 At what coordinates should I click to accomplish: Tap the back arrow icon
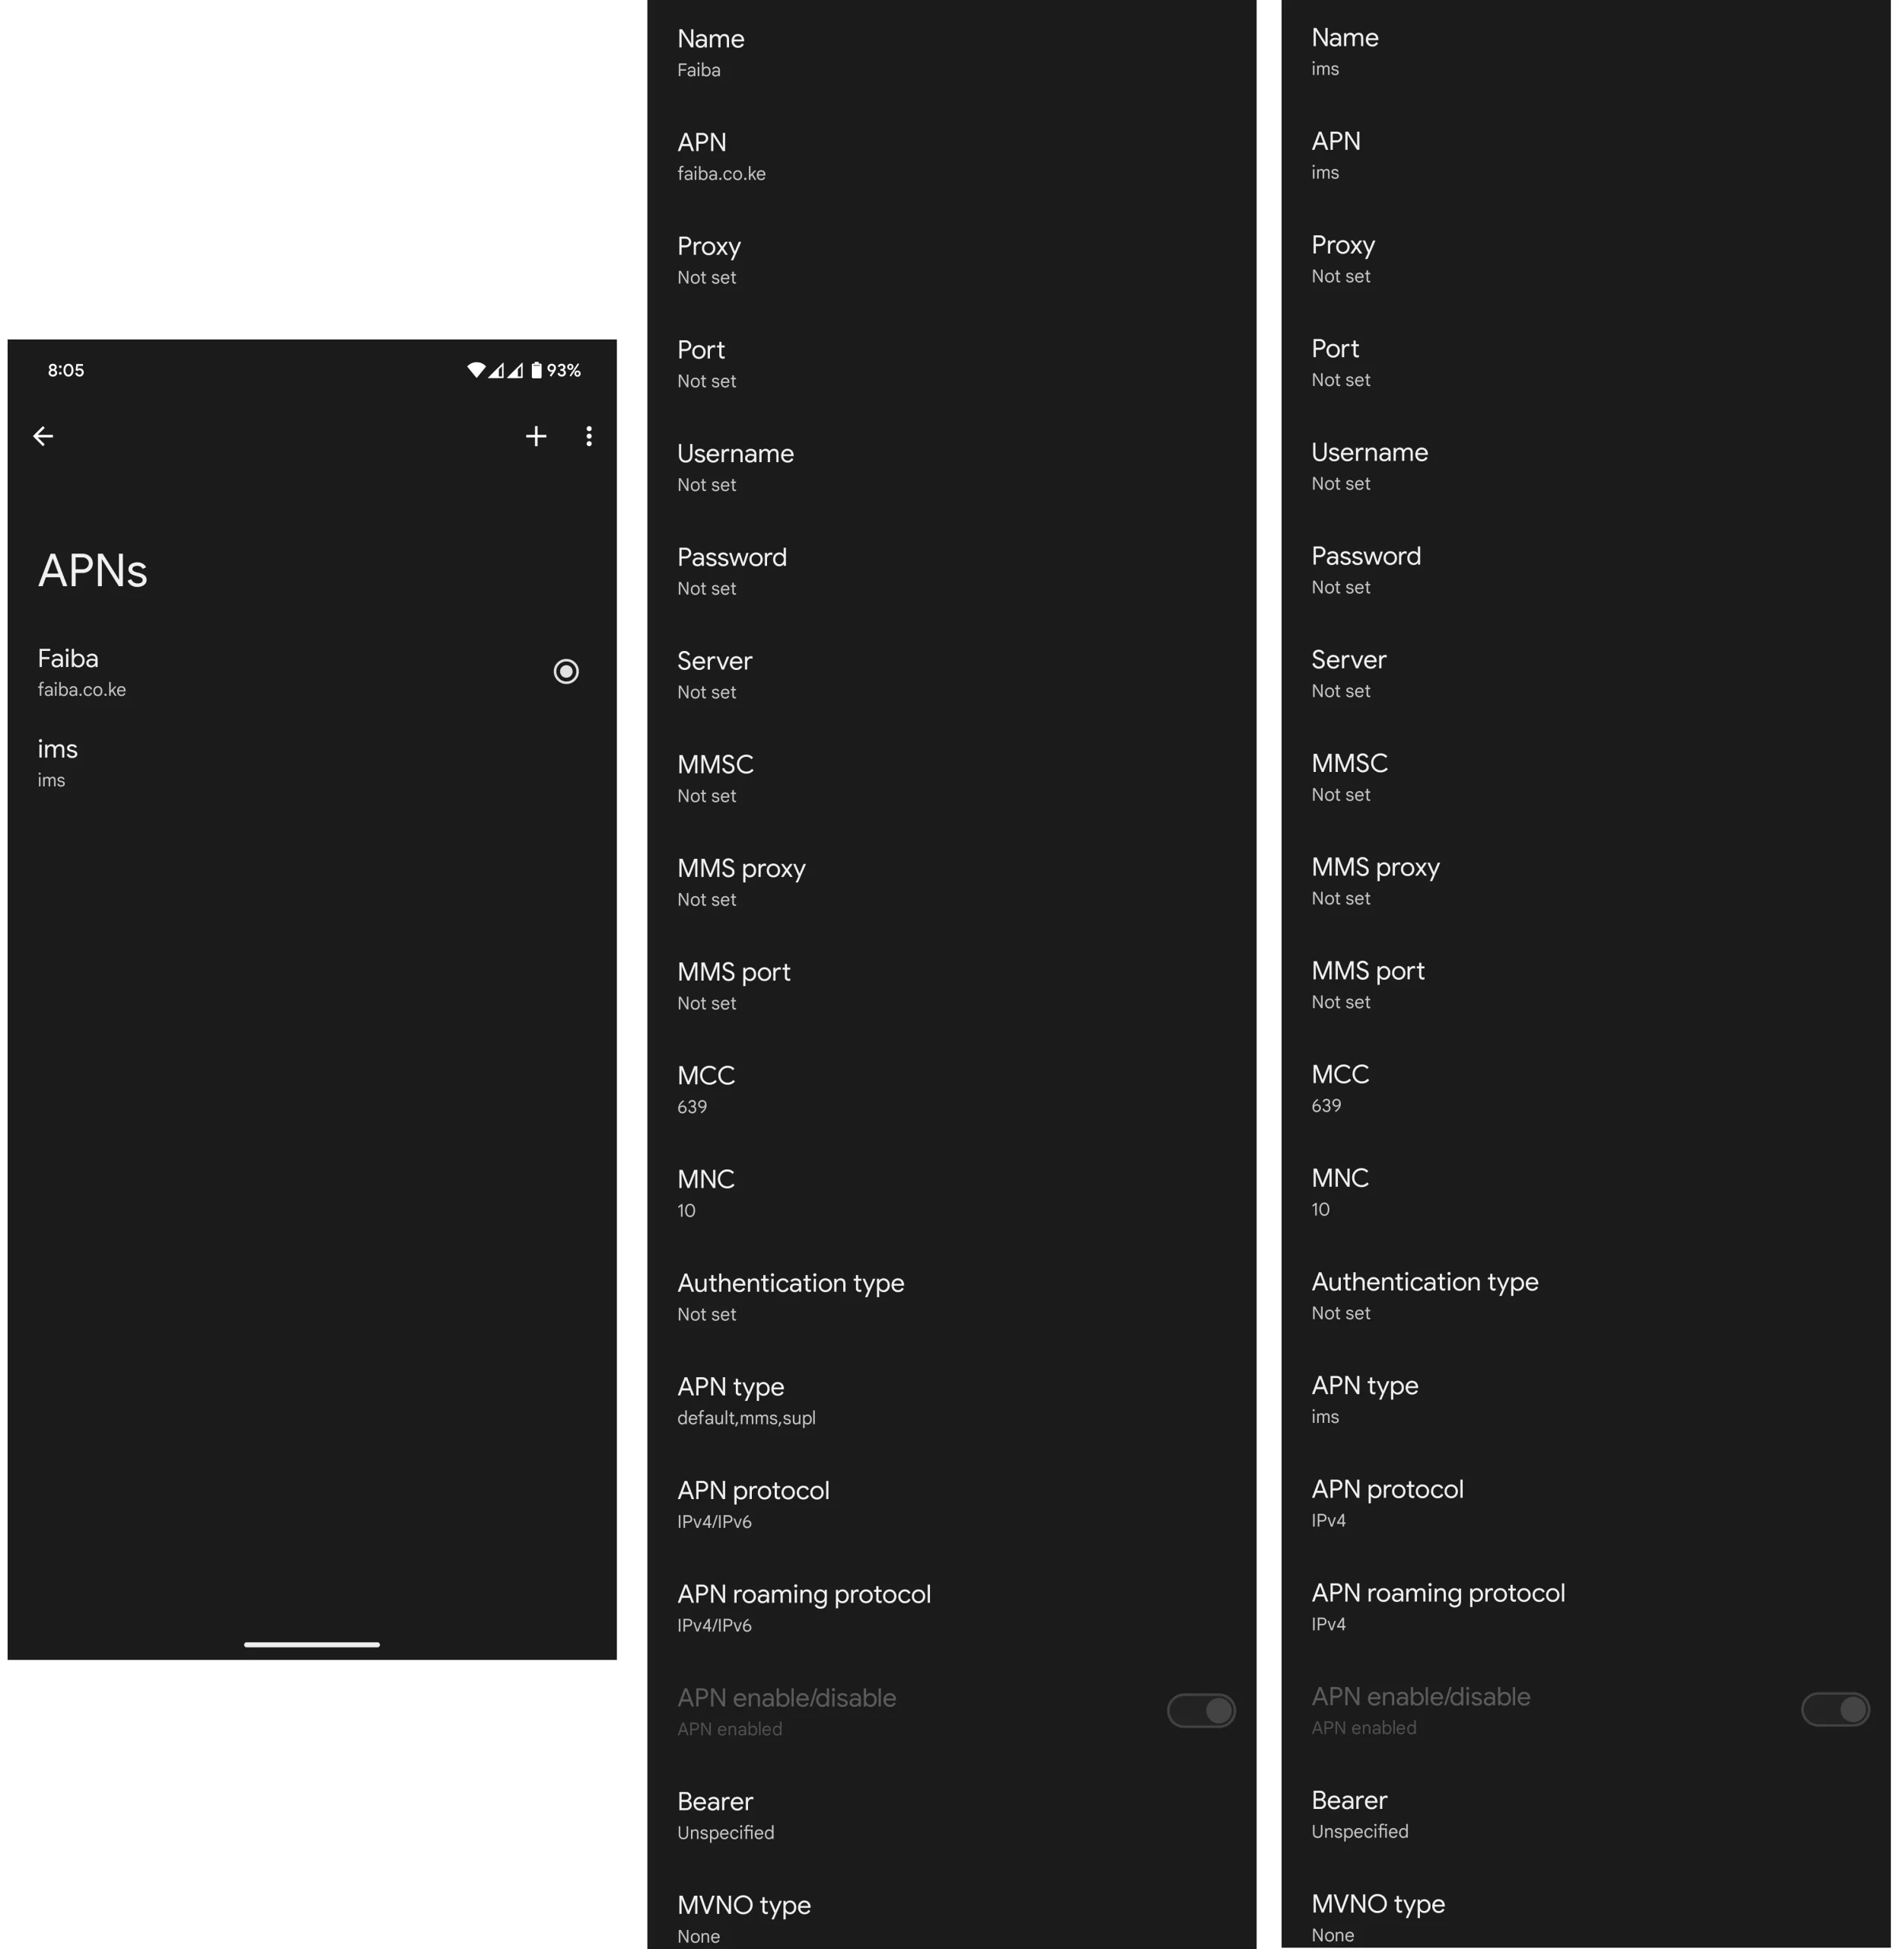click(x=42, y=436)
